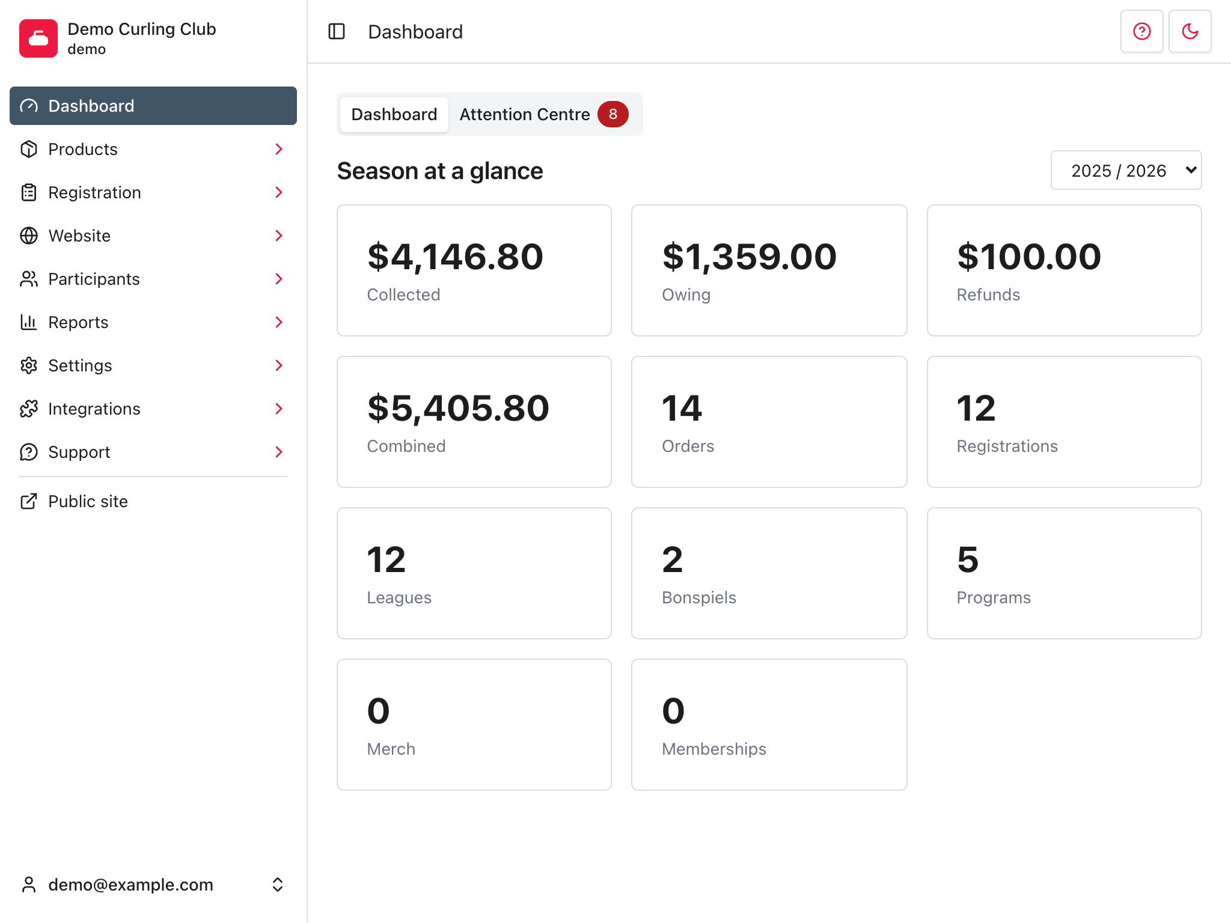The image size is (1231, 923).
Task: Click the demo@example.com account label
Action: tap(130, 885)
